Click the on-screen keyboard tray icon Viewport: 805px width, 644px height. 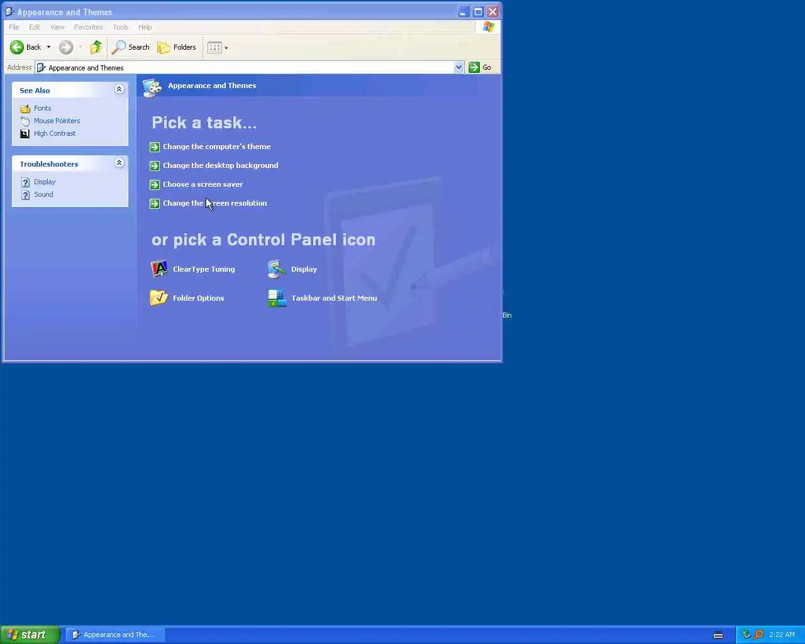click(718, 635)
